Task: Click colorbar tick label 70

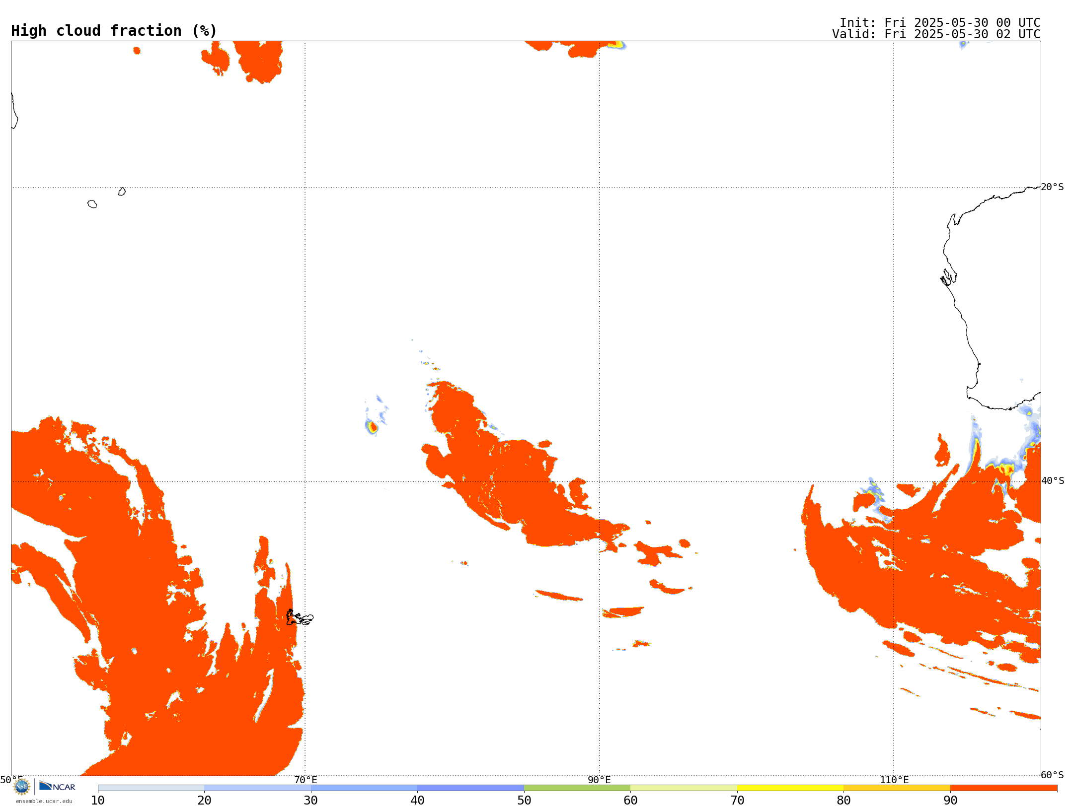Action: tap(737, 800)
